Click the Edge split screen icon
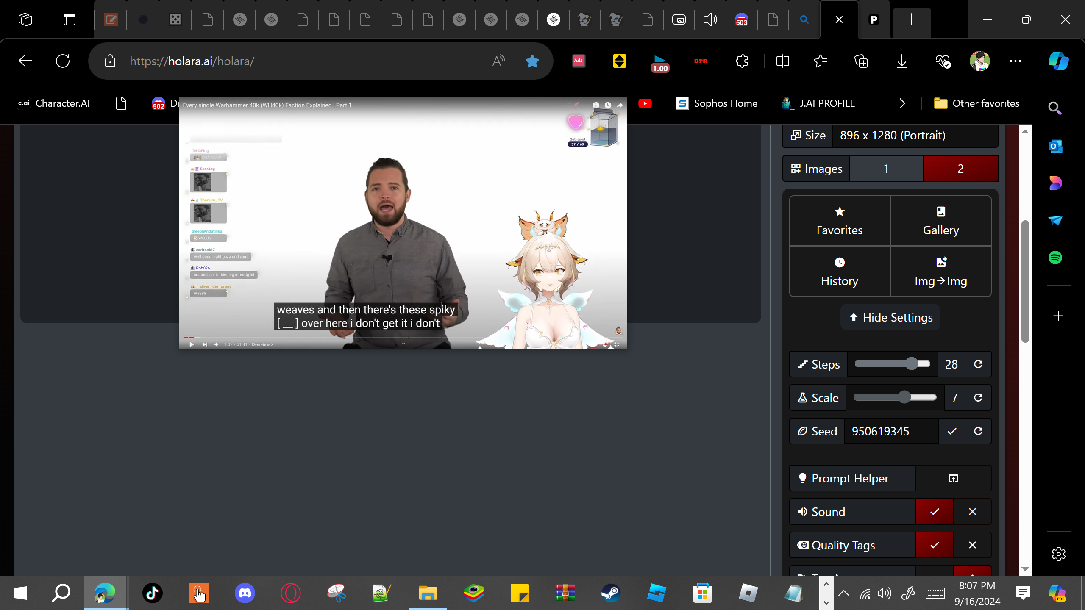Image resolution: width=1085 pixels, height=610 pixels. pyautogui.click(x=782, y=61)
